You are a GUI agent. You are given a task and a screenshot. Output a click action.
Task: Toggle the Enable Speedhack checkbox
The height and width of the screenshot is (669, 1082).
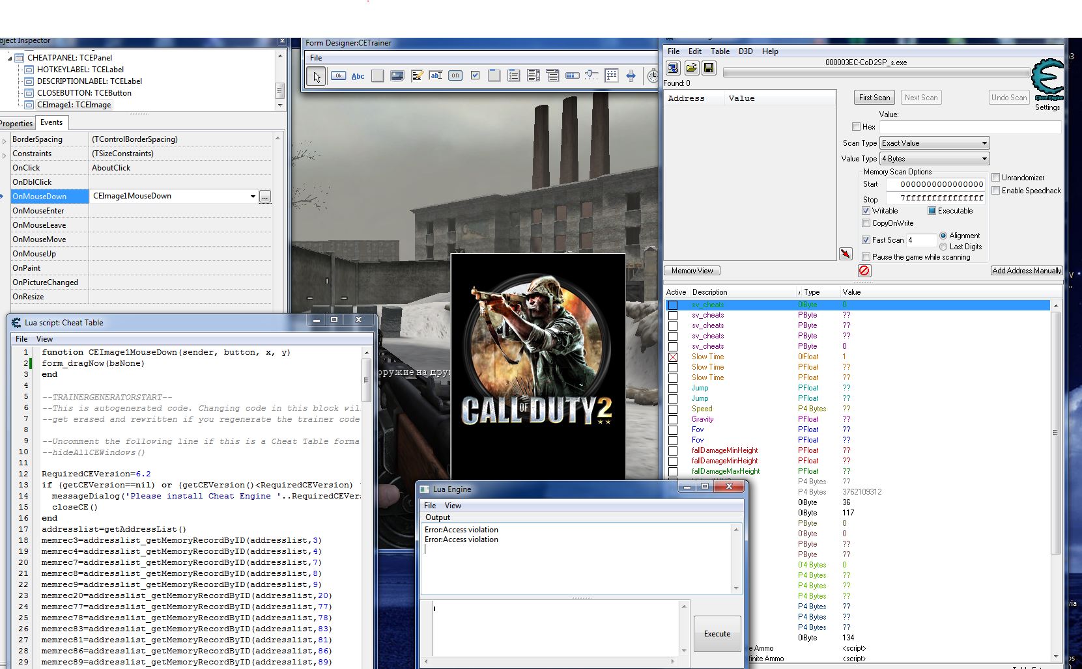click(996, 191)
